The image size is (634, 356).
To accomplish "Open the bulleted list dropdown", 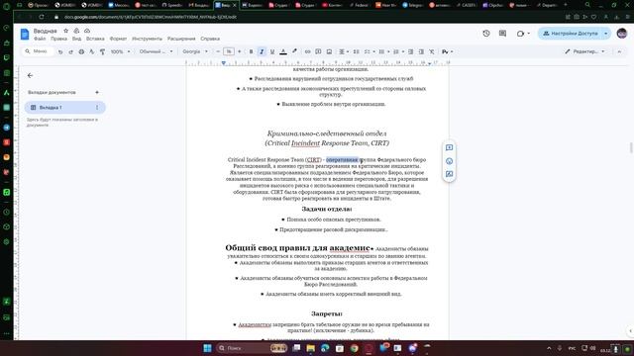I will (383, 51).
